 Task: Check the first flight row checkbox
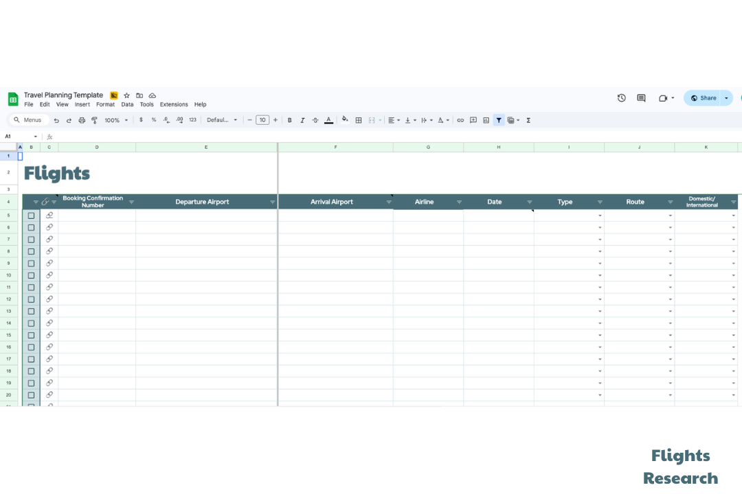31,215
